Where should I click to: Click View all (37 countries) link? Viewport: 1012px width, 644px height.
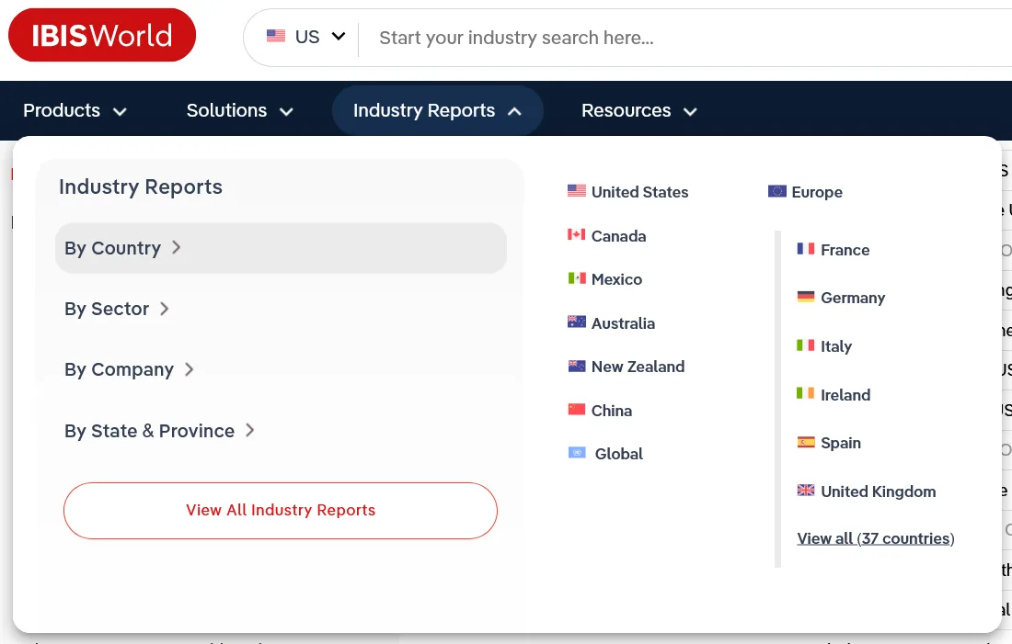click(876, 538)
